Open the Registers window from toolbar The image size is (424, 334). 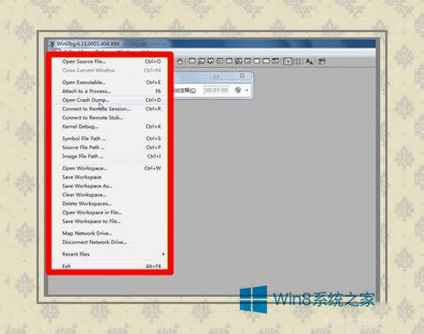220,61
